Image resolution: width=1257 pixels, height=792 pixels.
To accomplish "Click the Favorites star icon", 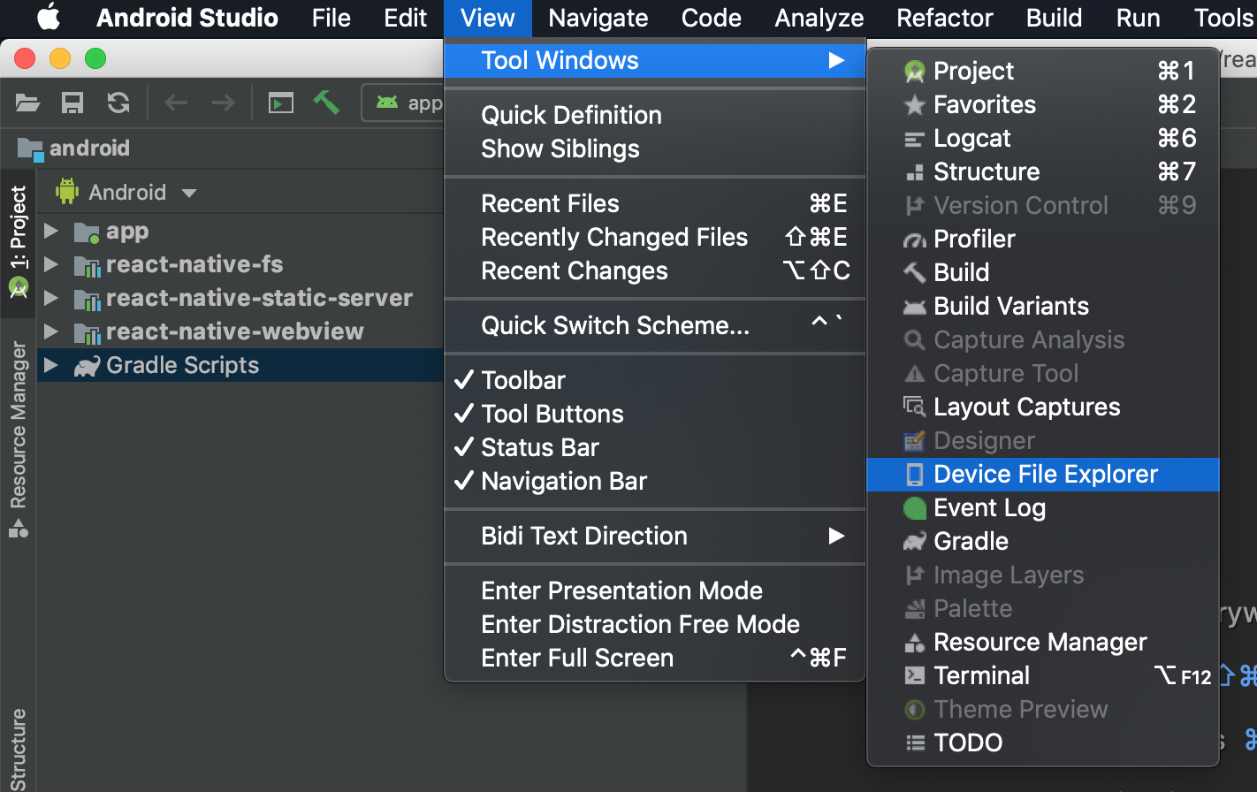I will [x=914, y=105].
